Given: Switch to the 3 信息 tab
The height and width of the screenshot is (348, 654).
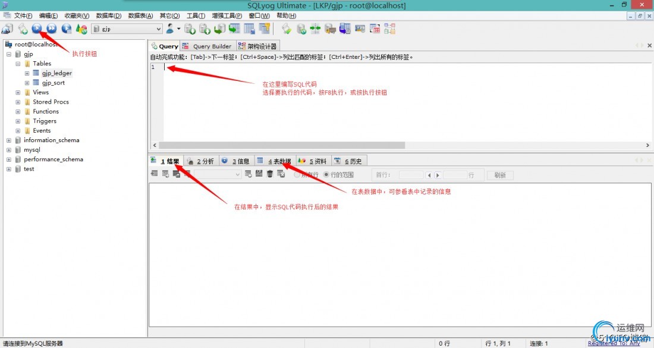Looking at the screenshot, I should pyautogui.click(x=237, y=161).
